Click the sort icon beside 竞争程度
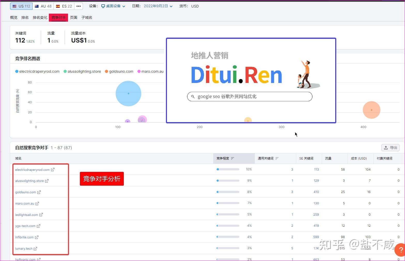The height and width of the screenshot is (261, 405). pos(233,158)
